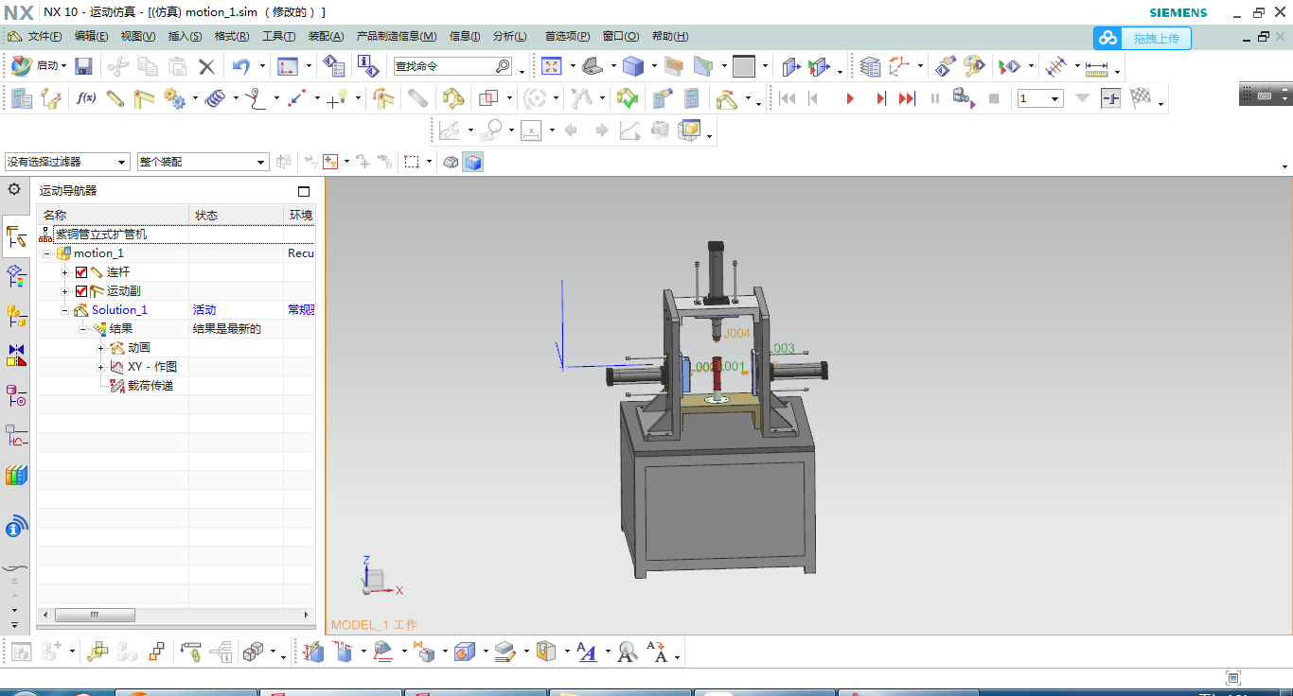The width and height of the screenshot is (1293, 696).
Task: Click the f(x) function manager icon
Action: [86, 98]
